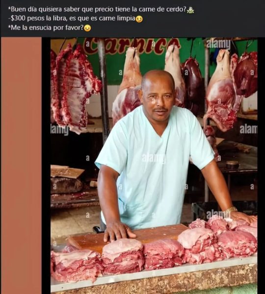The width and height of the screenshot is (265, 294).
Task: Click the black border right of the photo
Action: click(x=261, y=166)
